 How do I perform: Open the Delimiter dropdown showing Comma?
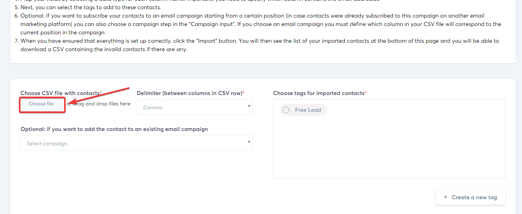tap(192, 107)
